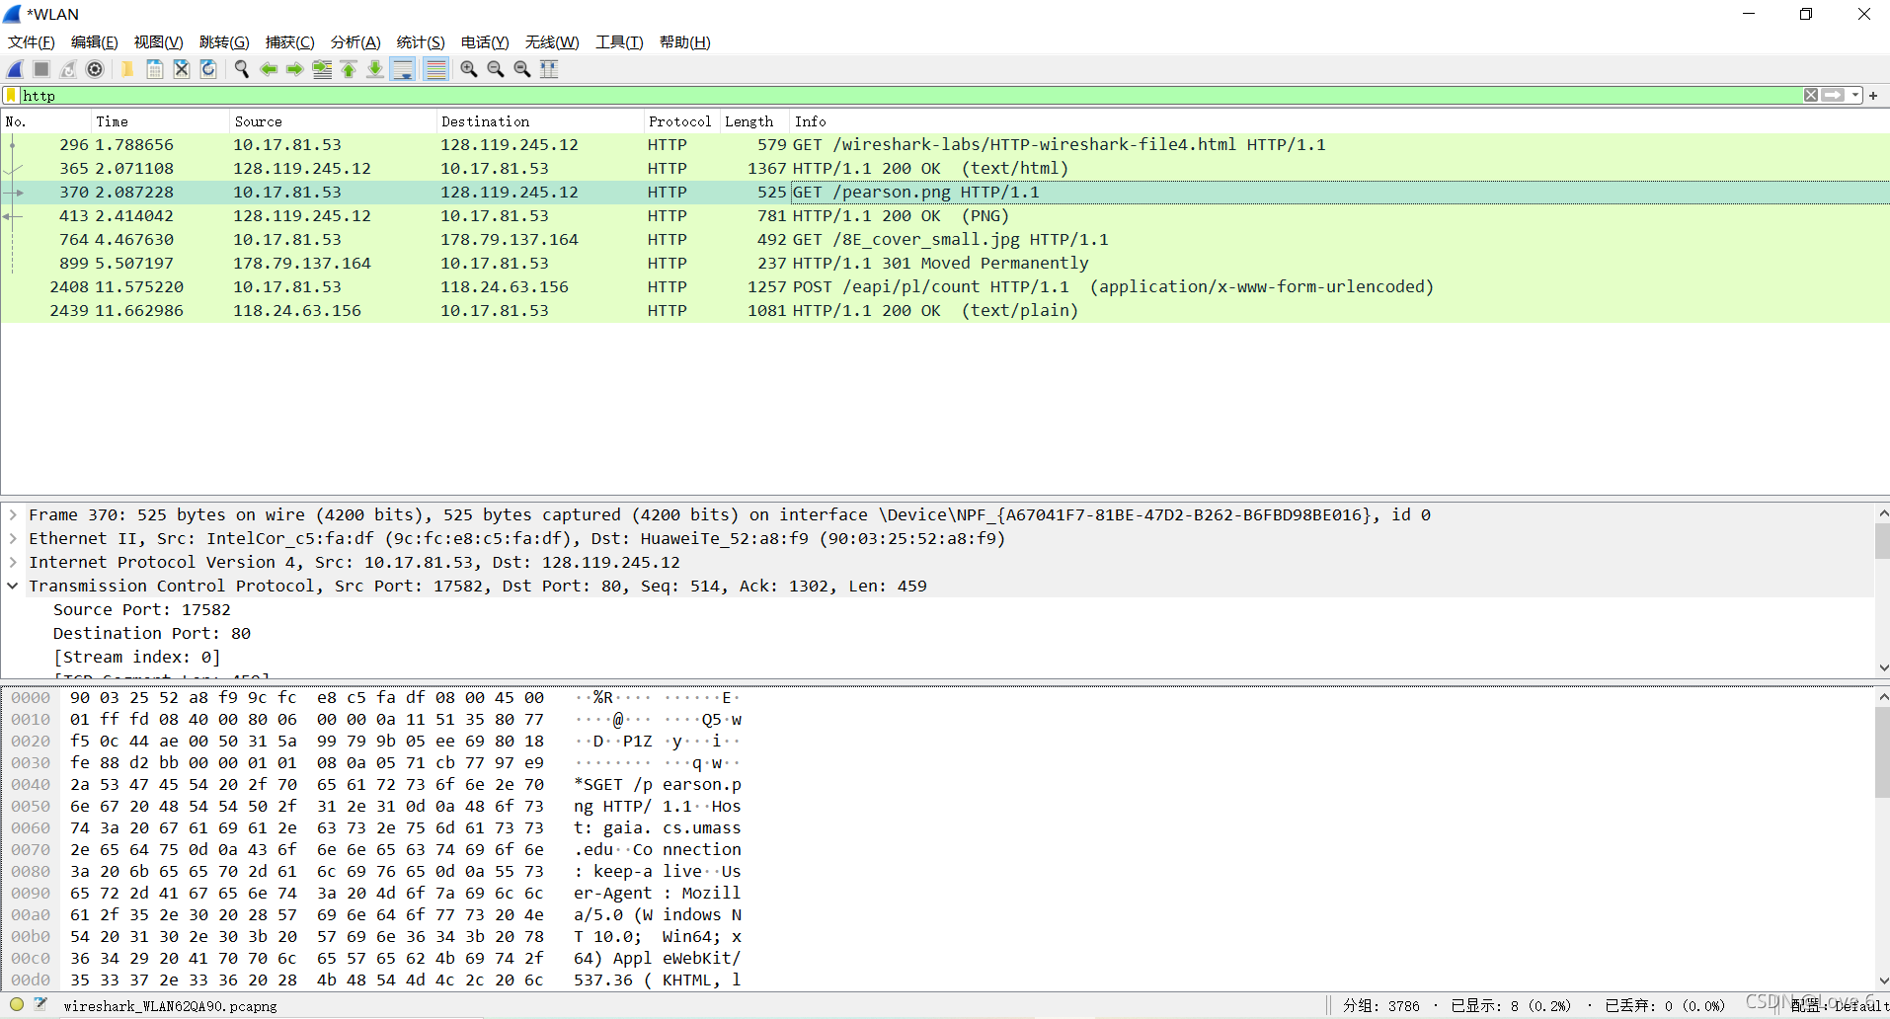Sort packets by the Protocol column
Image resolution: width=1890 pixels, height=1019 pixels.
coord(680,121)
